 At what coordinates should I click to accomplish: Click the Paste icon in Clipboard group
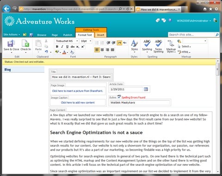(38, 43)
